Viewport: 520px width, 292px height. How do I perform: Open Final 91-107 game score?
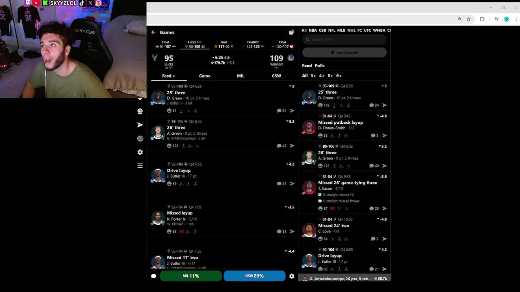[165, 45]
